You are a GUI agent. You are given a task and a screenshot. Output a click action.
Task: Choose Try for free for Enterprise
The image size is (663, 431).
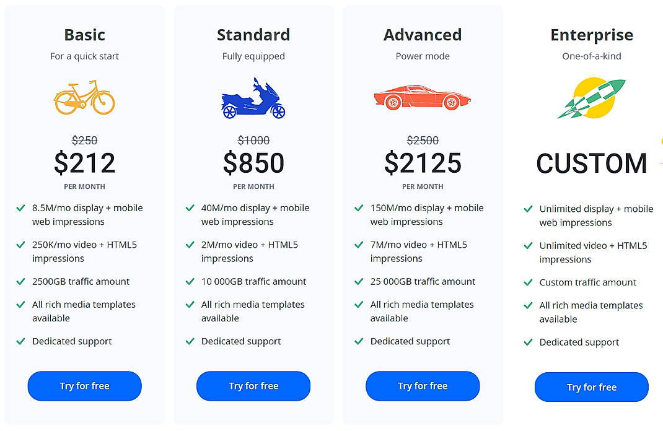pos(591,387)
